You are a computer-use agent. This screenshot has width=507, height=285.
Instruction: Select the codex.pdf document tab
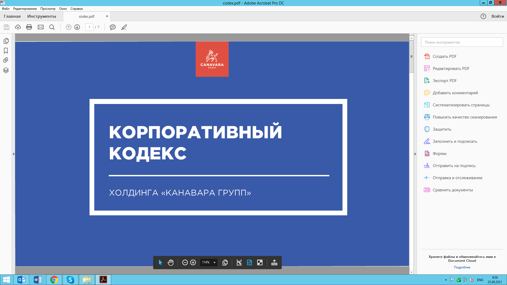click(x=87, y=16)
